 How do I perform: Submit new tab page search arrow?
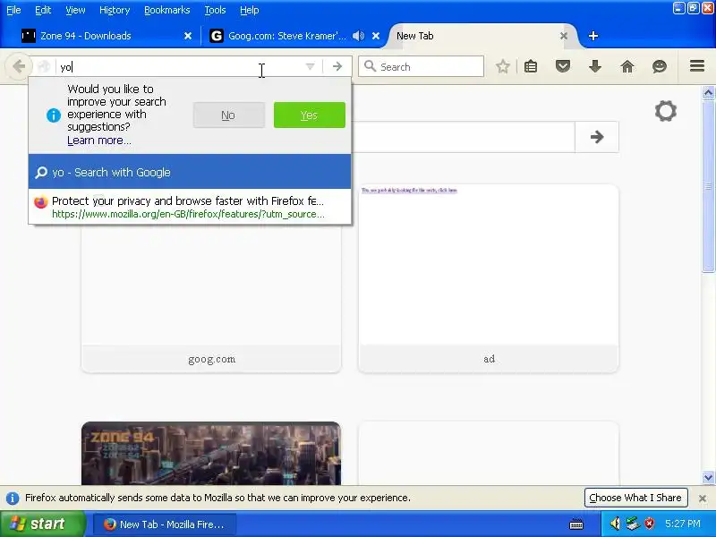[x=597, y=137]
